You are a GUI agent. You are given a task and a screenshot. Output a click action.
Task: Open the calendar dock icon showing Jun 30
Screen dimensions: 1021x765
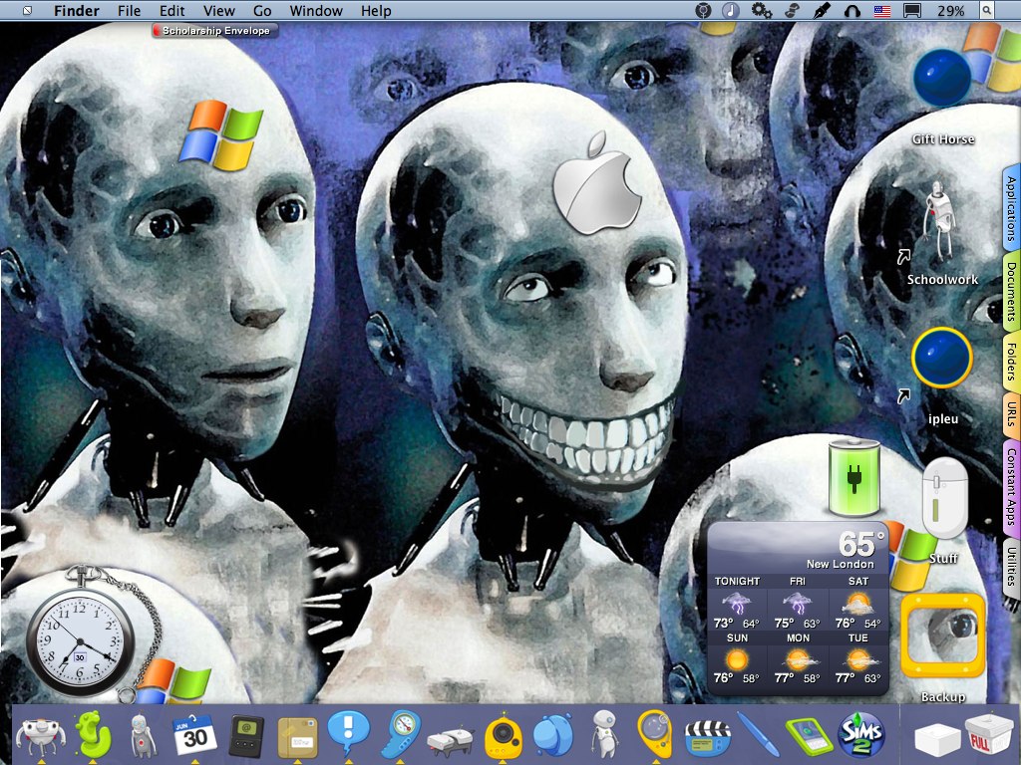pyautogui.click(x=194, y=736)
